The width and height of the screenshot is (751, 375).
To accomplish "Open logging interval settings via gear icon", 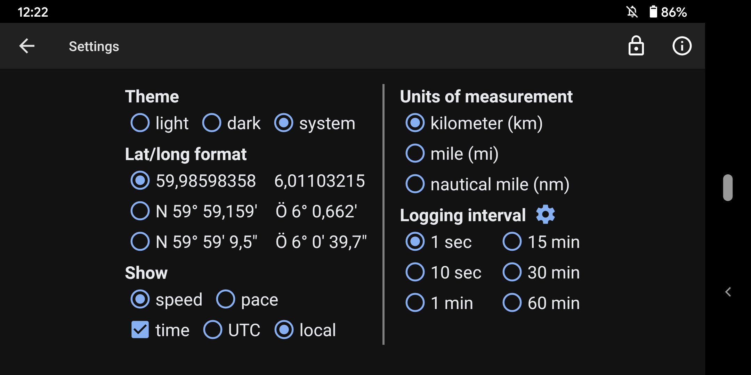I will point(546,215).
